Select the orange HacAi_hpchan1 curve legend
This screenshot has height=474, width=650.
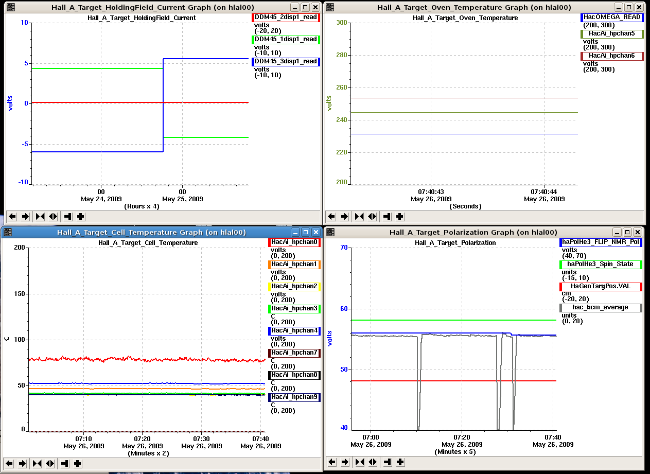click(295, 265)
